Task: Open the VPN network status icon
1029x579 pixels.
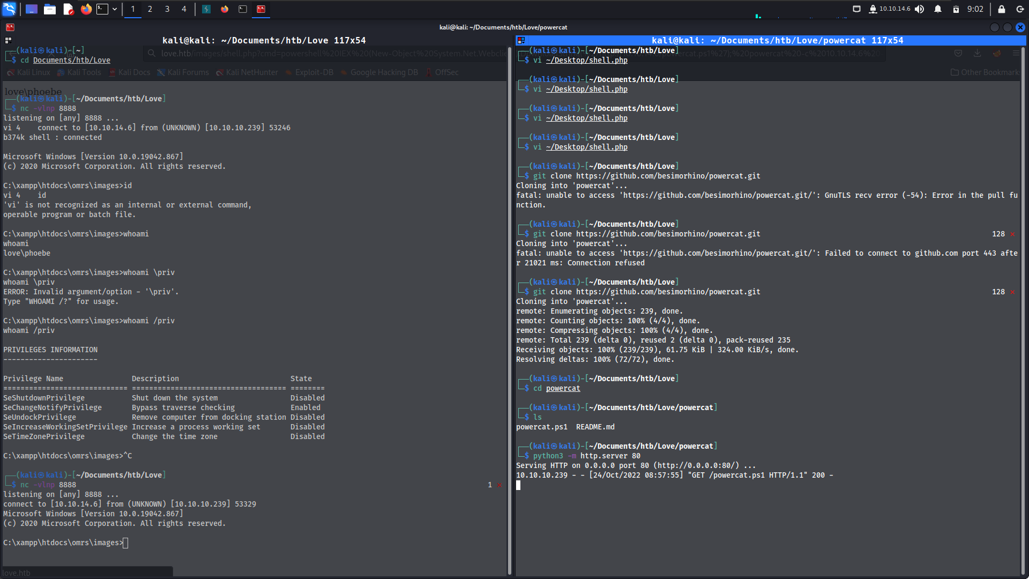Action: pos(873,9)
